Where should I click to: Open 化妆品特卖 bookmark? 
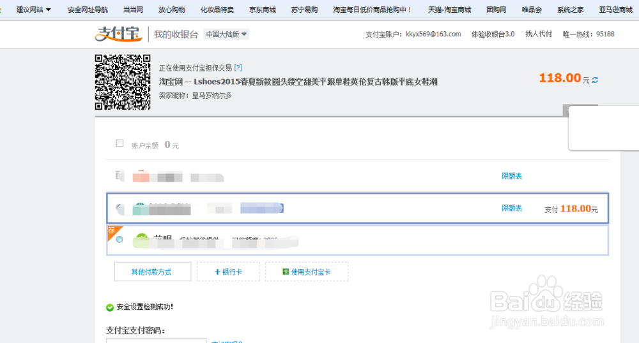coord(217,10)
